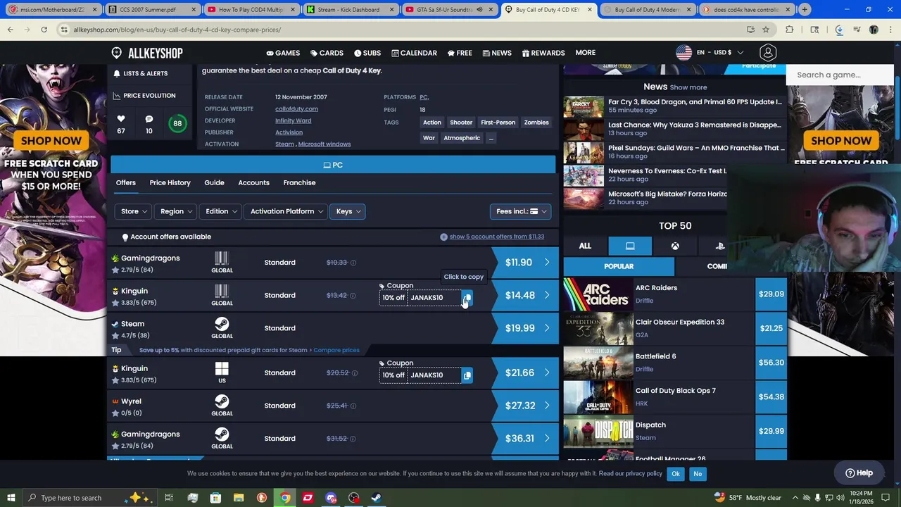Copy the Kinguin US coupon code
Image resolution: width=901 pixels, height=507 pixels.
tap(467, 375)
